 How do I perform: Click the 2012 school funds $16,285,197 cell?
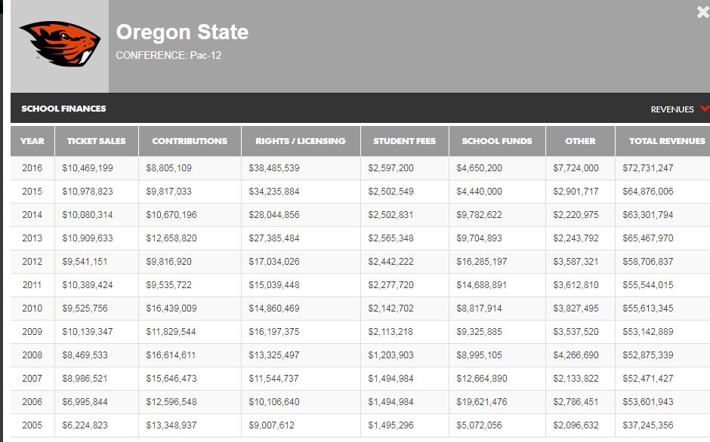point(481,262)
